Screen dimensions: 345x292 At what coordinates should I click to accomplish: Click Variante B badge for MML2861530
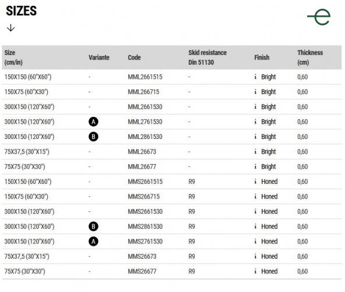coord(93,137)
